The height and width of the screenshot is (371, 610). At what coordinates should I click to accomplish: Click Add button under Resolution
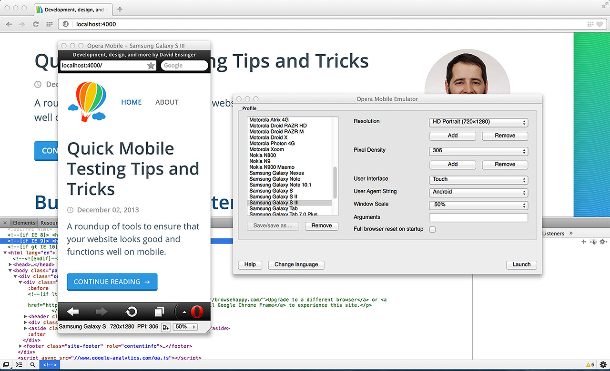(x=453, y=136)
